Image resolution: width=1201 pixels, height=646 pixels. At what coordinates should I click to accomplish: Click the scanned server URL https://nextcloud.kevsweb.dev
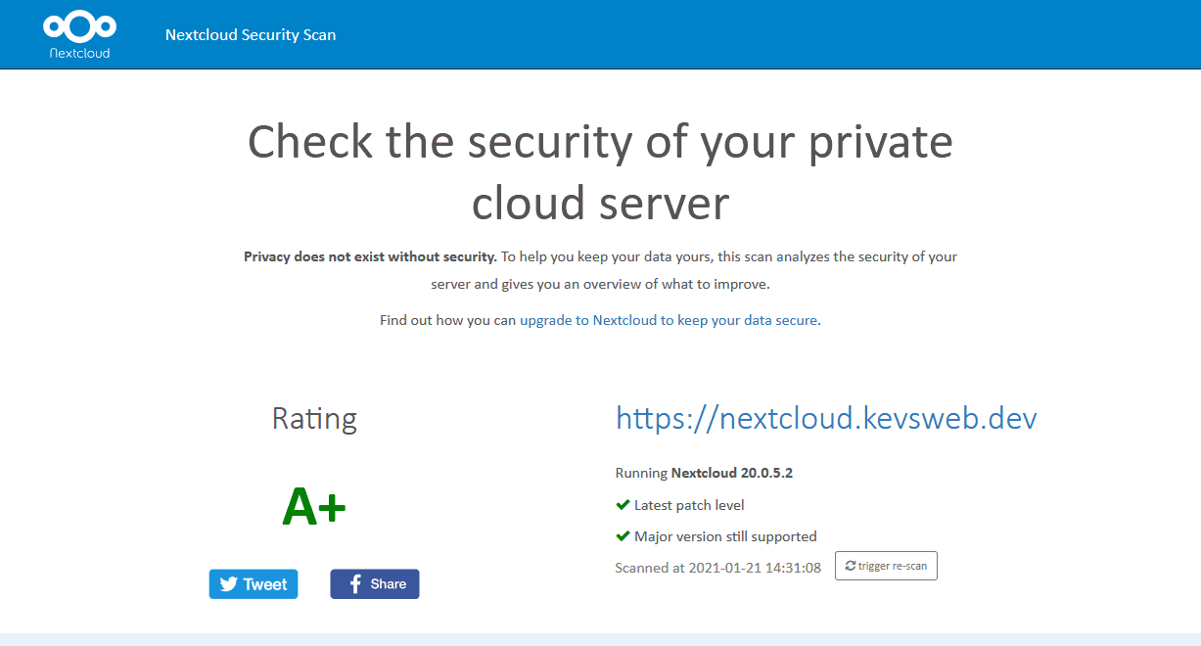[826, 418]
